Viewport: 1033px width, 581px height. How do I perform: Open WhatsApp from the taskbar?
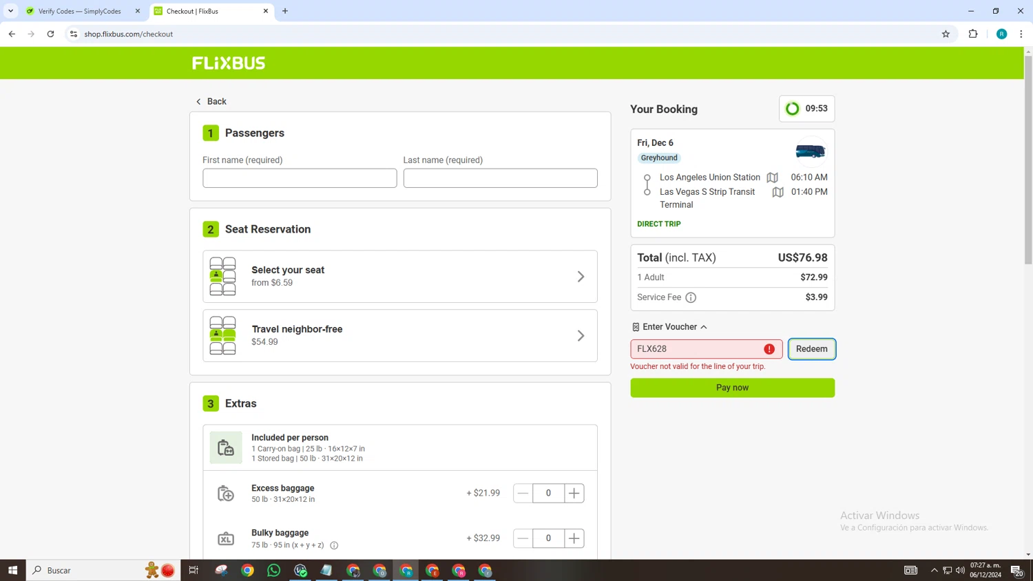pos(273,570)
